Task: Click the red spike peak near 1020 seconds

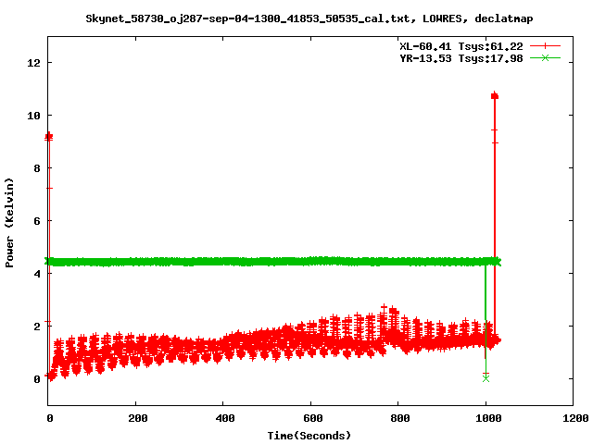Action: [x=494, y=96]
